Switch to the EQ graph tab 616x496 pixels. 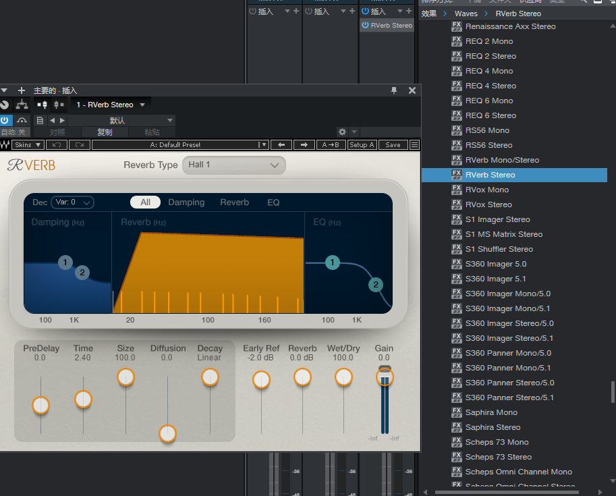[273, 202]
